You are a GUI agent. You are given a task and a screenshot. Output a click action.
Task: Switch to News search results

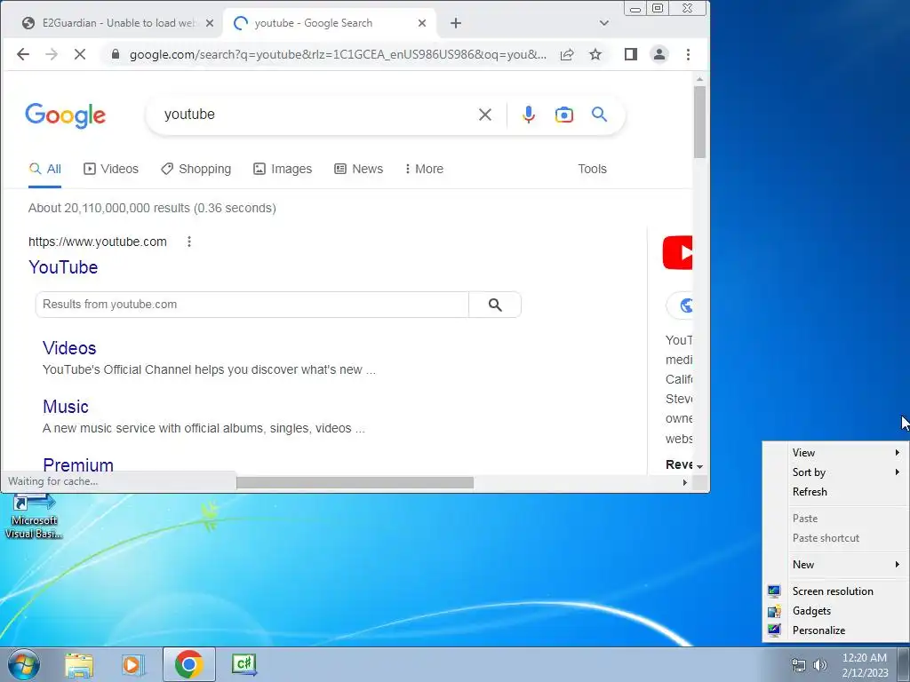[x=359, y=169]
